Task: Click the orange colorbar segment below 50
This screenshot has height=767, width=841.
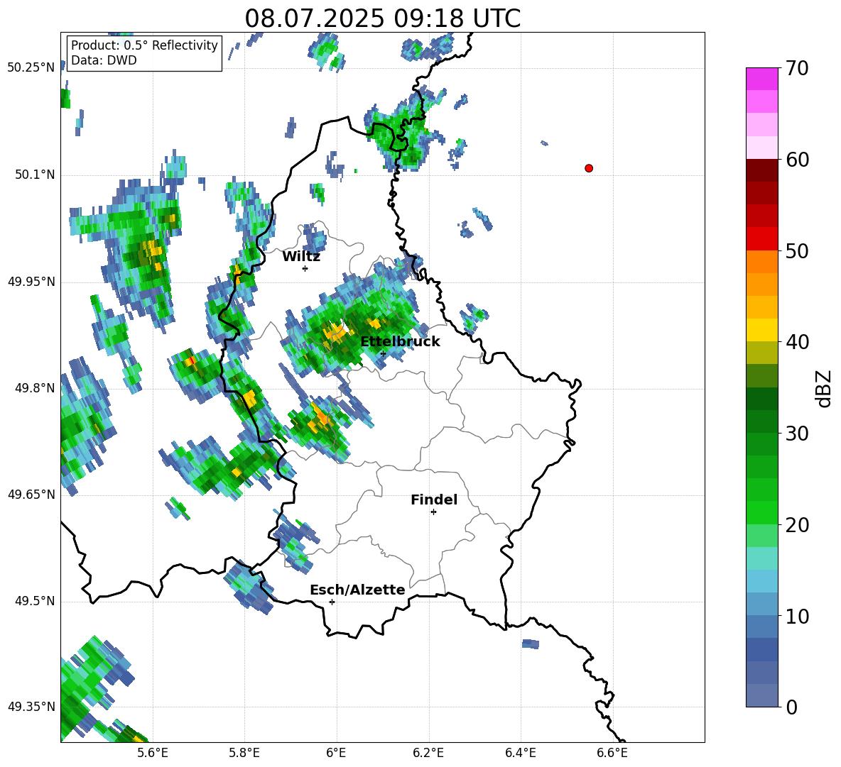Action: pos(762,262)
